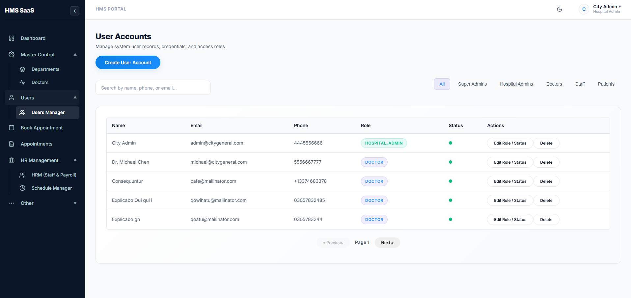The image size is (631, 298).
Task: Click the HRM Staff & Payroll people icon
Action: pyautogui.click(x=22, y=175)
